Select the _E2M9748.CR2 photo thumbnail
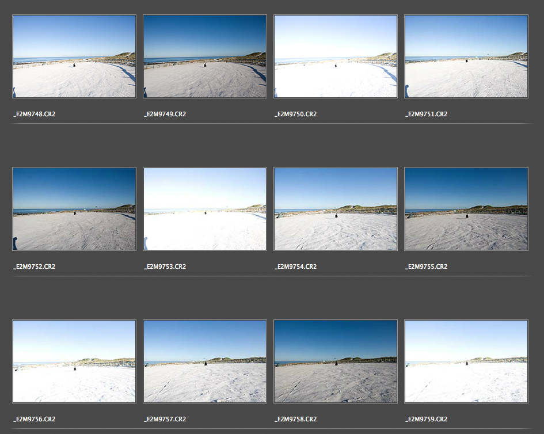 coord(74,56)
